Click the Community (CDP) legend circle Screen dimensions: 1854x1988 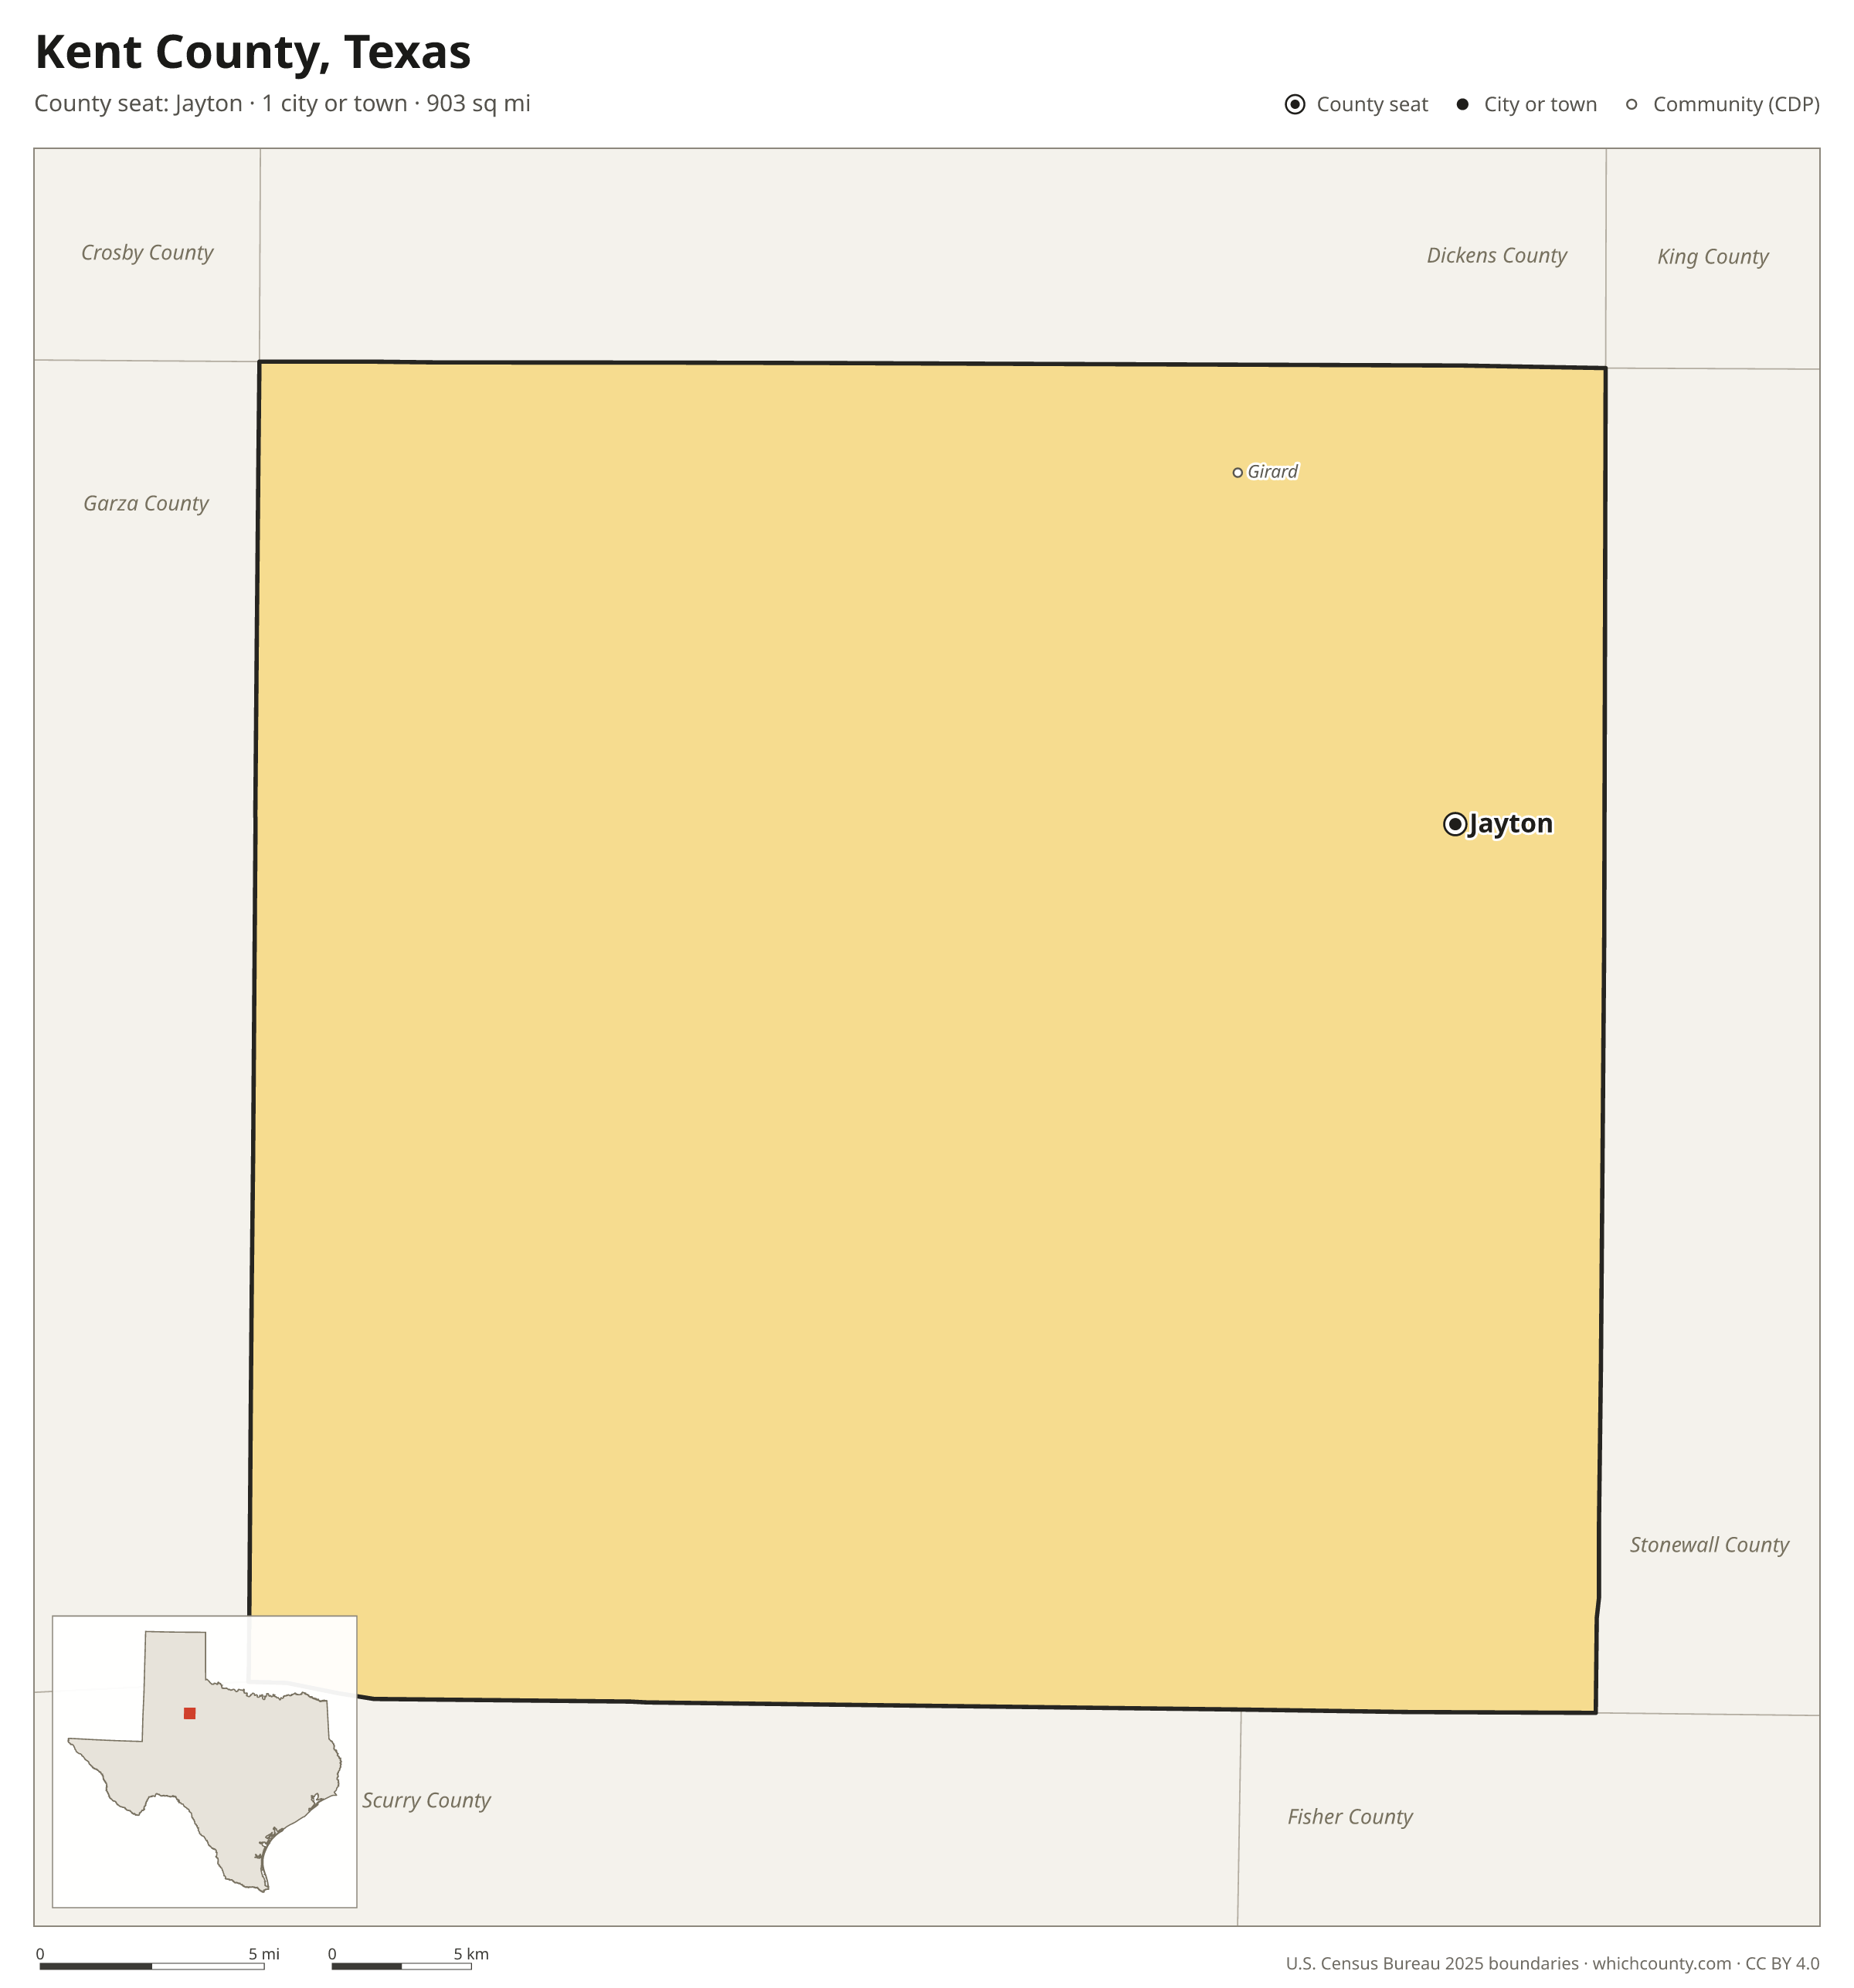point(1631,104)
